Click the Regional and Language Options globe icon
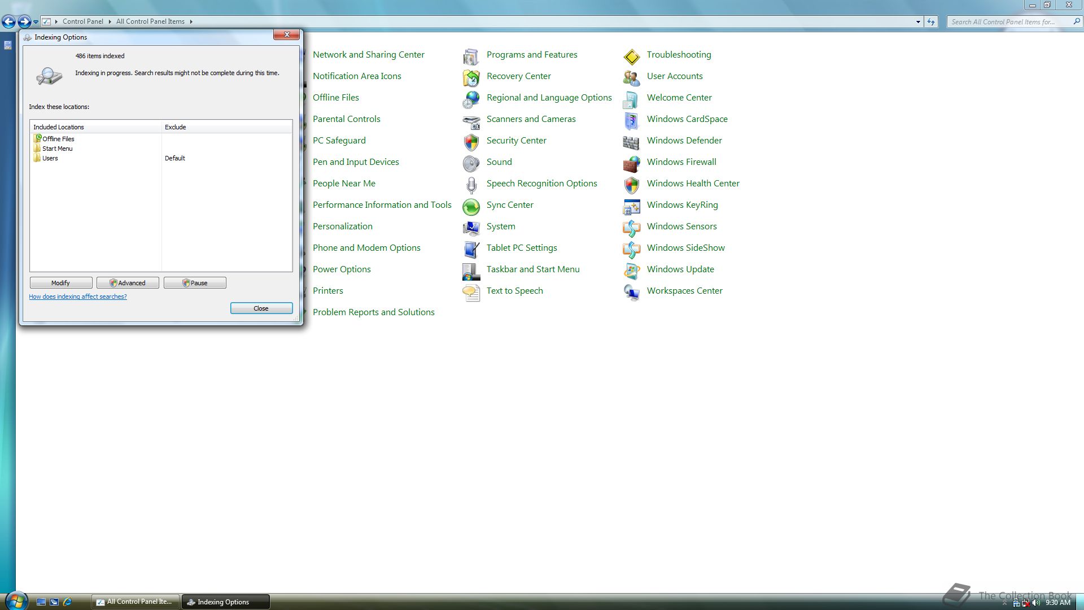The image size is (1084, 610). 471,99
